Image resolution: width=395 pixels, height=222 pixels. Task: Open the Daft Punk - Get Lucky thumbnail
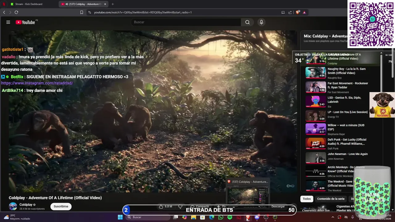(x=316, y=143)
